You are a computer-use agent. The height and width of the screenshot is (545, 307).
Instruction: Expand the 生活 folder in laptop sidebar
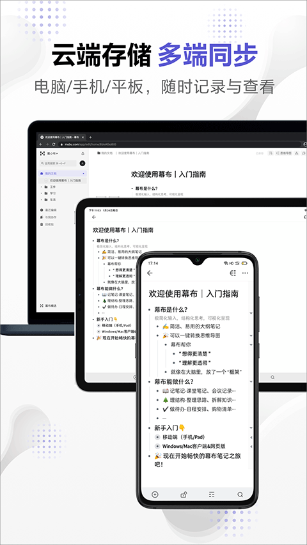point(42,199)
